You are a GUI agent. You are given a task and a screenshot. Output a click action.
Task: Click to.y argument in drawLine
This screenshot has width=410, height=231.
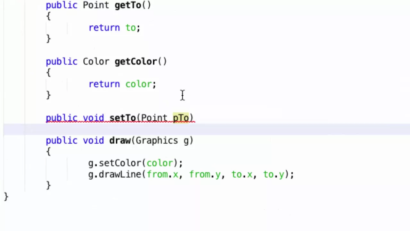coord(274,175)
